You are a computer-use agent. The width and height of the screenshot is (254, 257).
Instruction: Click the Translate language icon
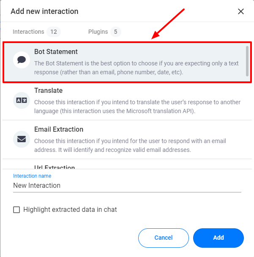point(21,100)
